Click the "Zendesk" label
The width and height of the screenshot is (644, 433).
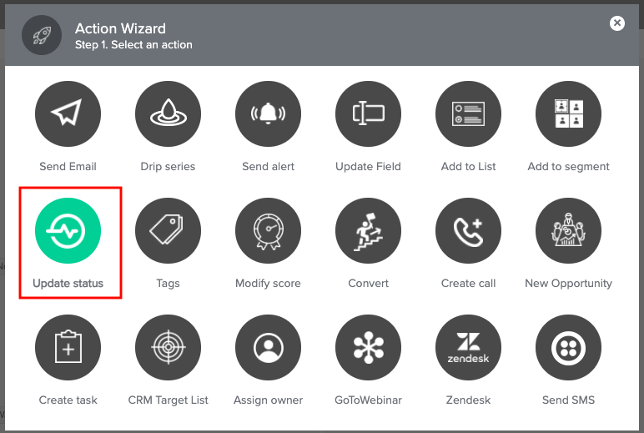pos(469,400)
